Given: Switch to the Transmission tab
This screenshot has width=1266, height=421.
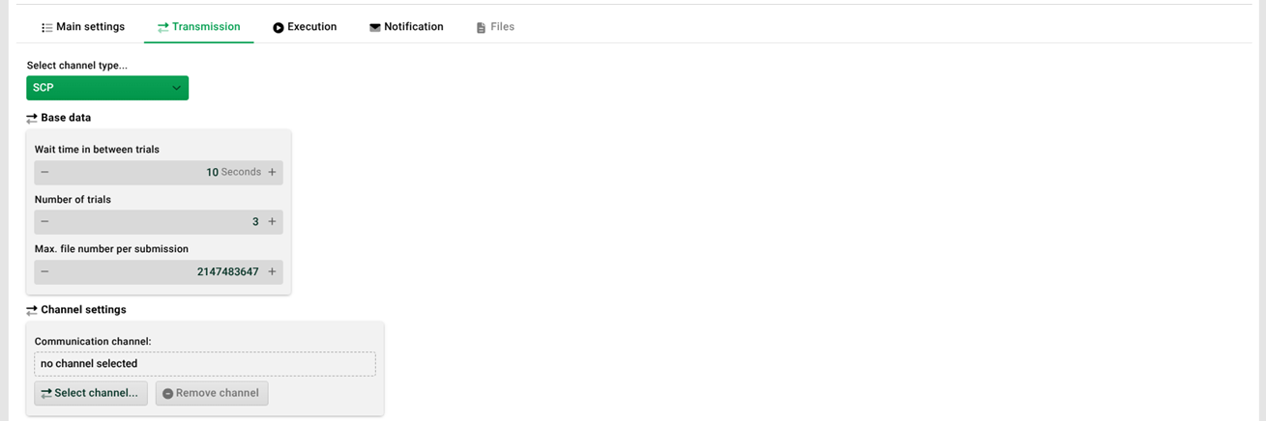Looking at the screenshot, I should (x=198, y=27).
